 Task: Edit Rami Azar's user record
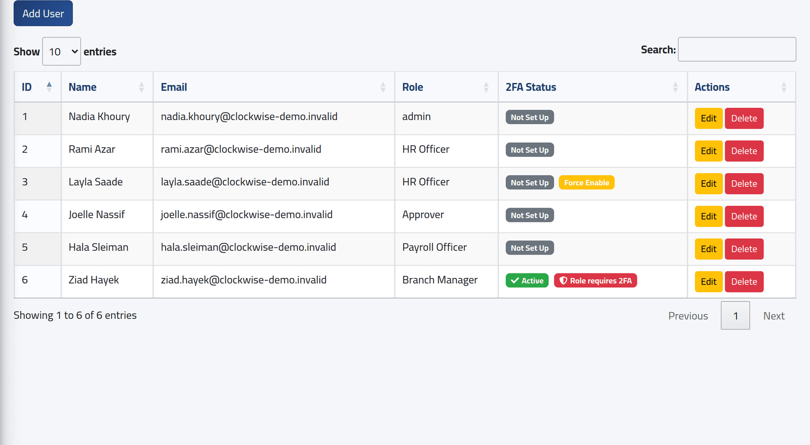coord(708,151)
